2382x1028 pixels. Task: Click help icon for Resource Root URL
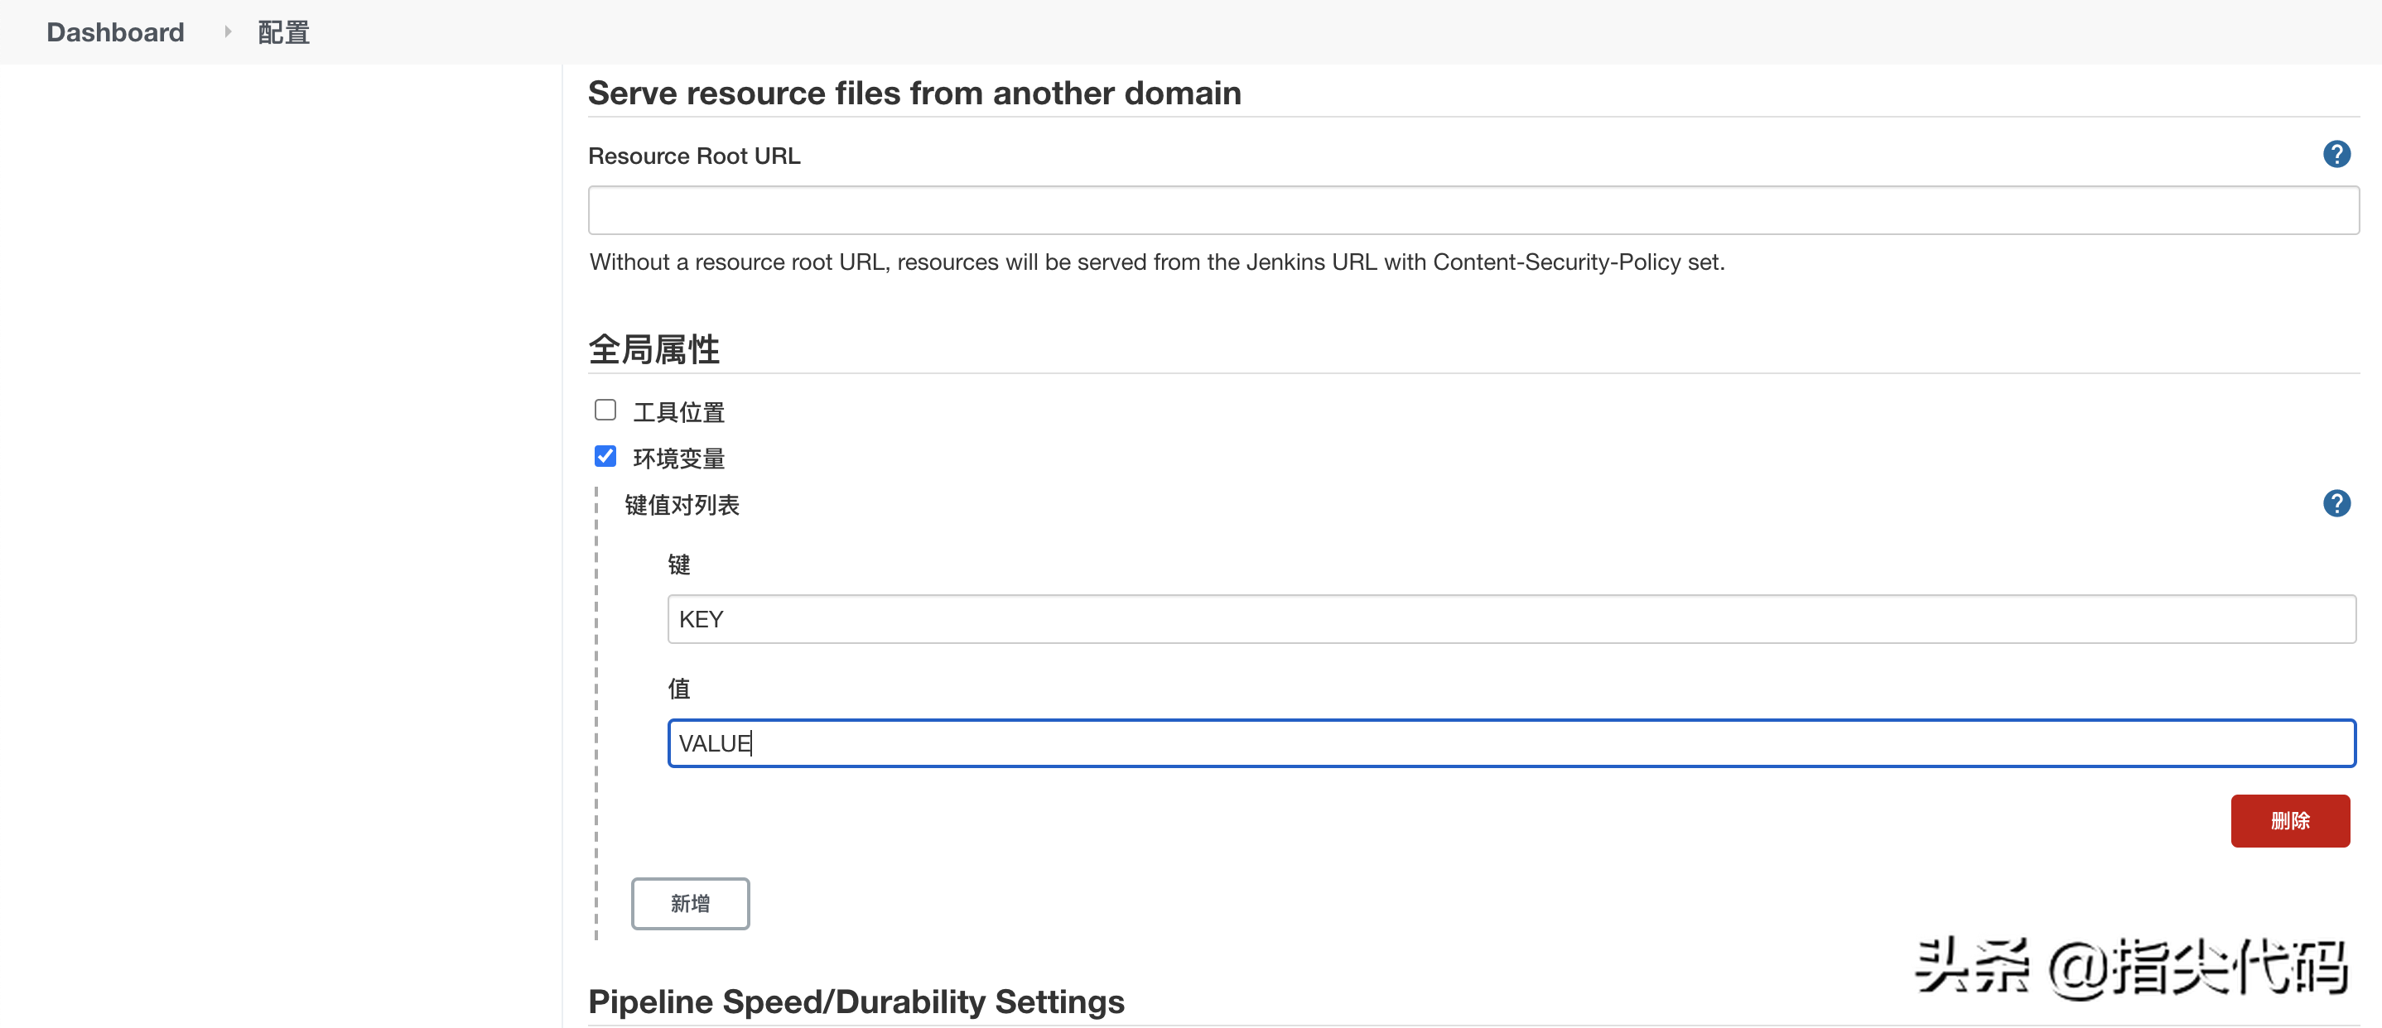[x=2336, y=155]
